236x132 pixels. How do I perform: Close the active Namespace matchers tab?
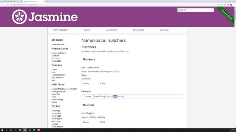[x=44, y=1]
